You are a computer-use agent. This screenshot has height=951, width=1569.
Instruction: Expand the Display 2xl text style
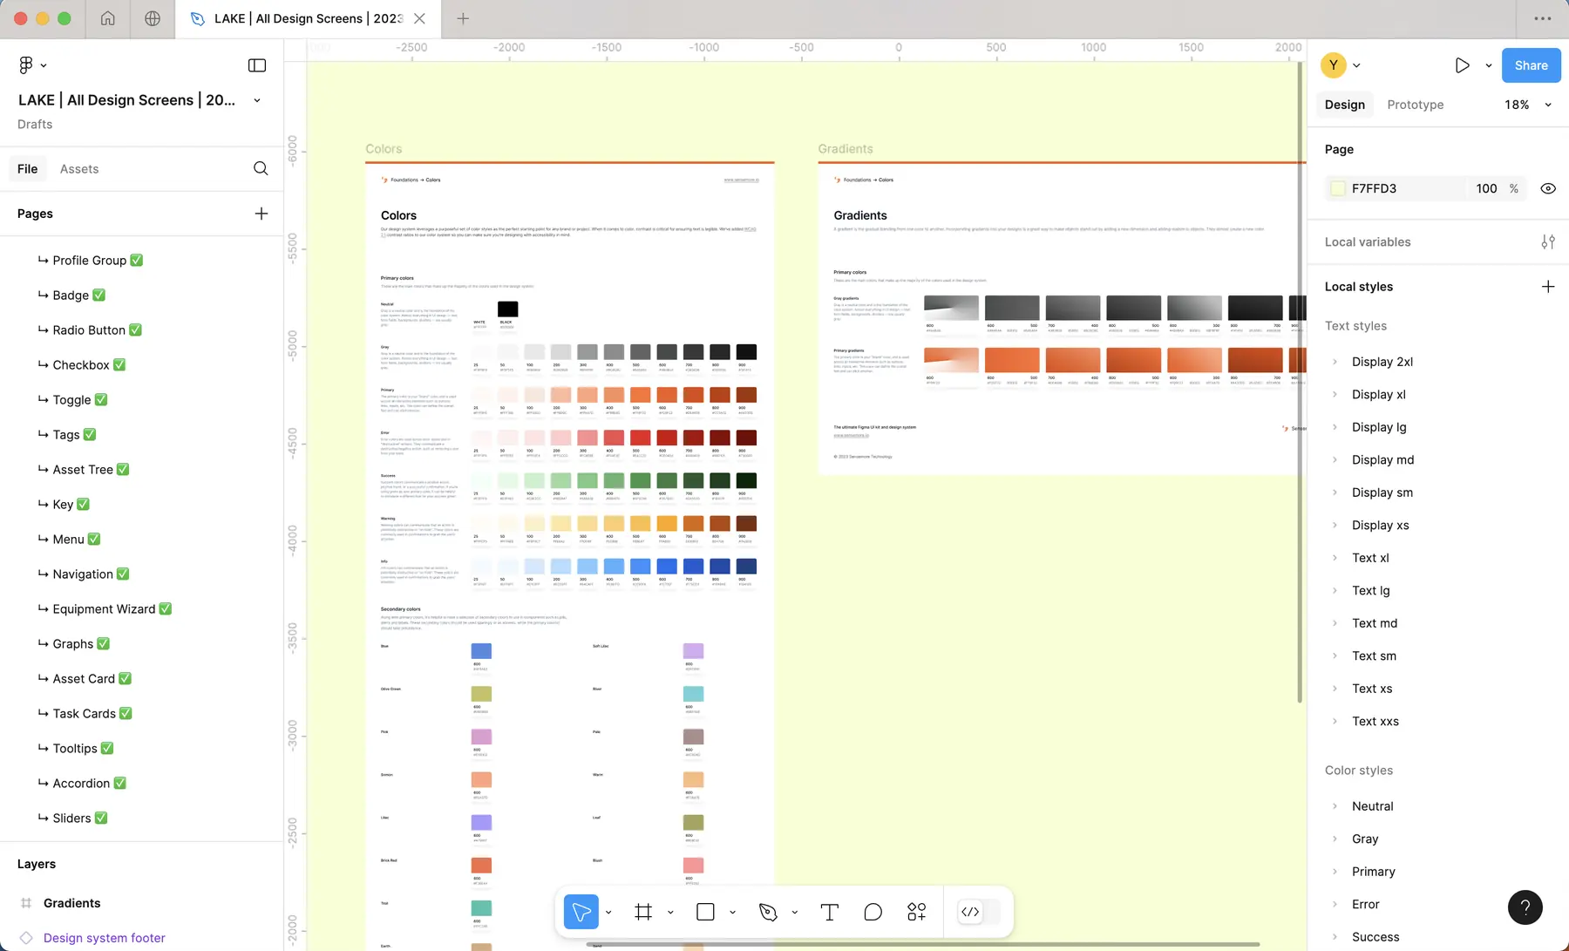[1335, 362]
